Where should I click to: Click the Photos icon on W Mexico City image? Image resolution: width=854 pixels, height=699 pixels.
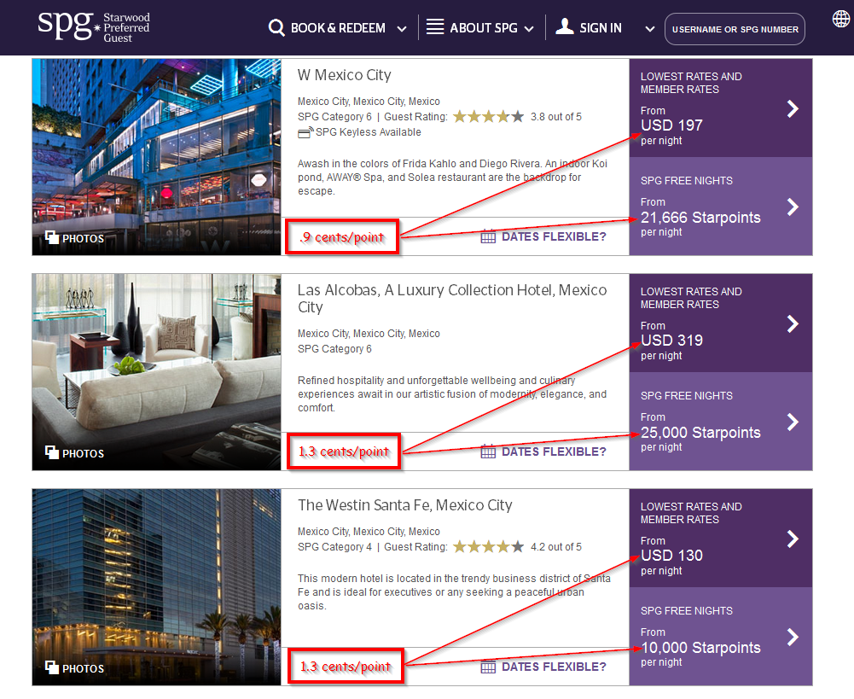point(52,237)
